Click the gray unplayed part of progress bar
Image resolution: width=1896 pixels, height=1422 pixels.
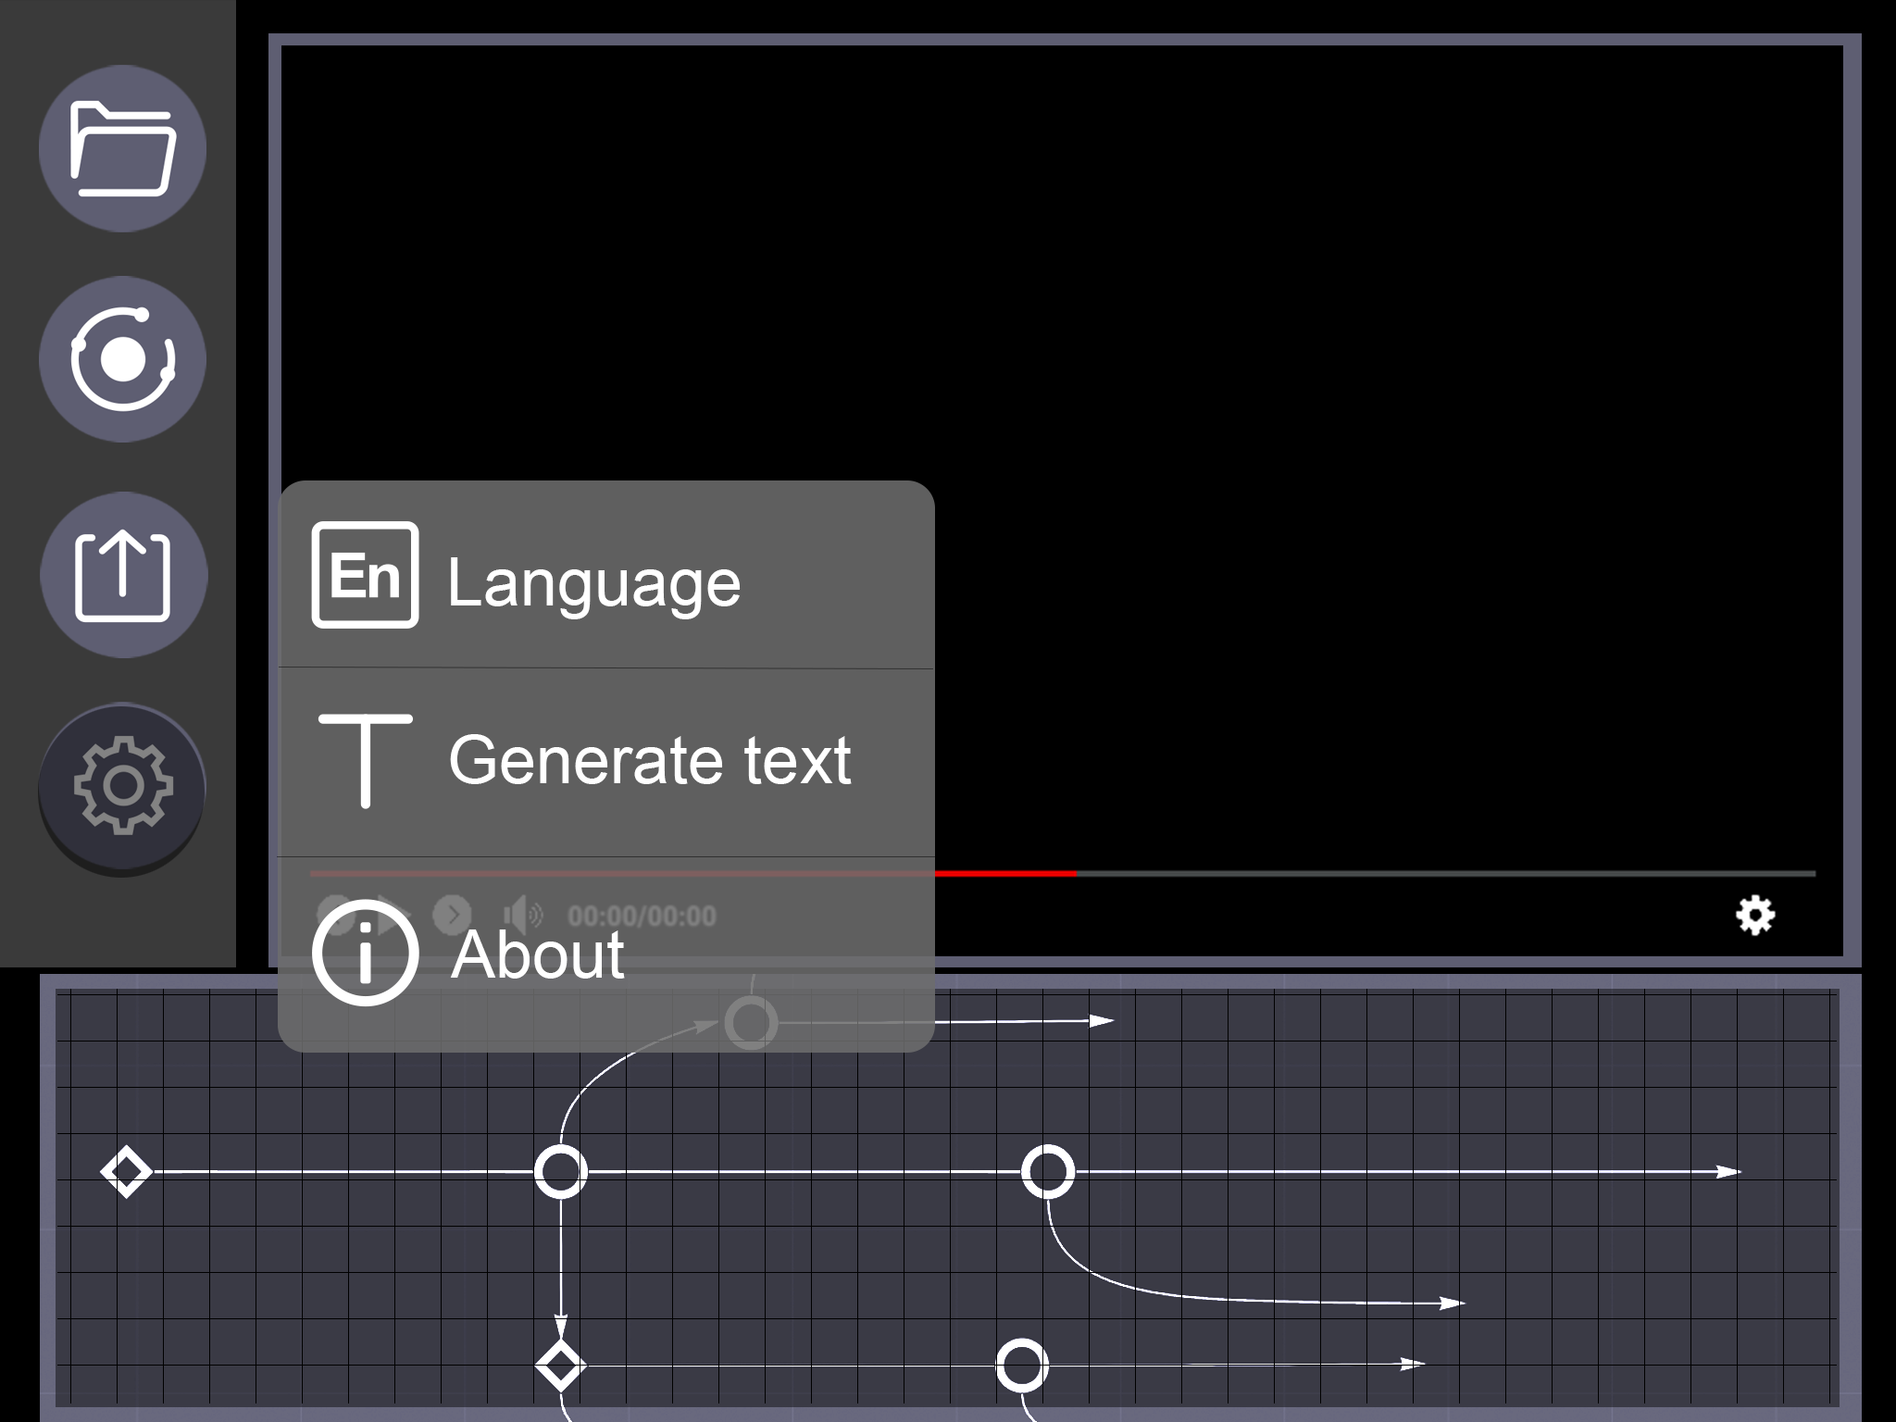point(1444,873)
